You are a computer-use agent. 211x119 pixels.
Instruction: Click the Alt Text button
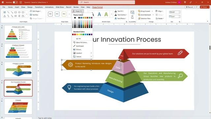click(132, 15)
